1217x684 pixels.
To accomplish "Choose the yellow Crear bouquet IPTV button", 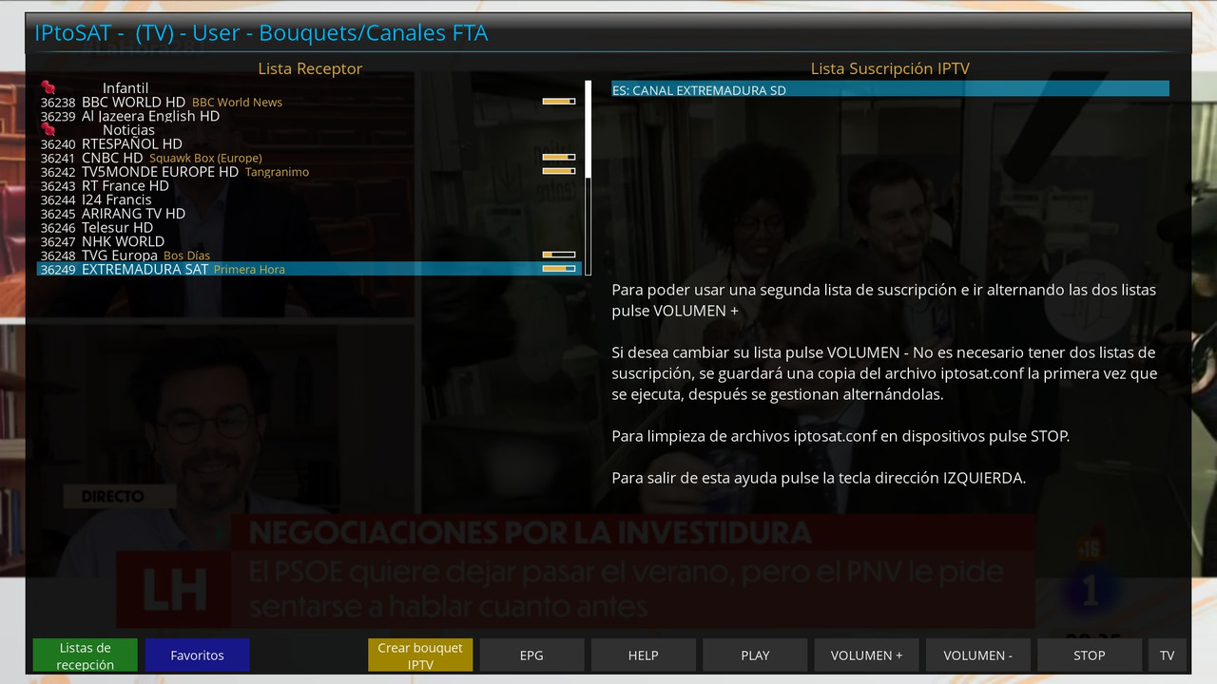I will [420, 655].
